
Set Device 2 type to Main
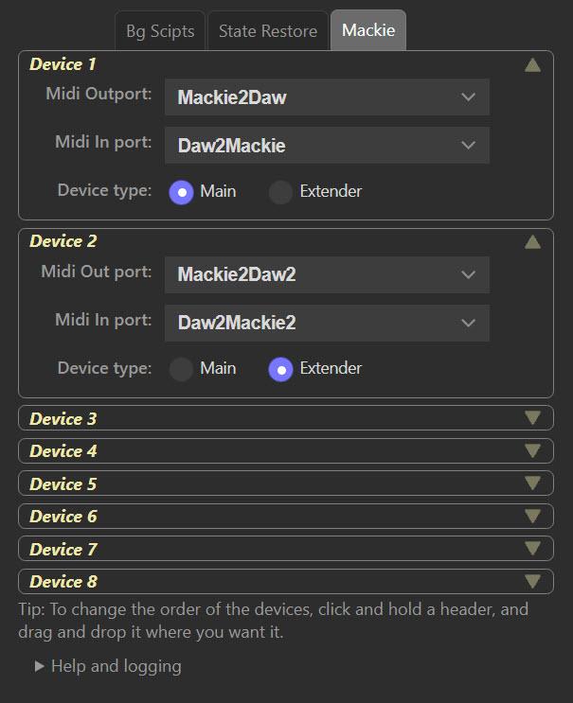click(181, 369)
